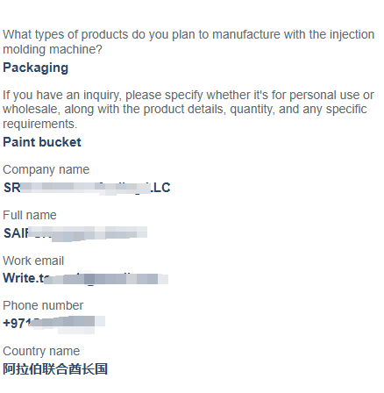Click the word 'requirements.' in the paragraph
The image size is (384, 393).
point(40,124)
